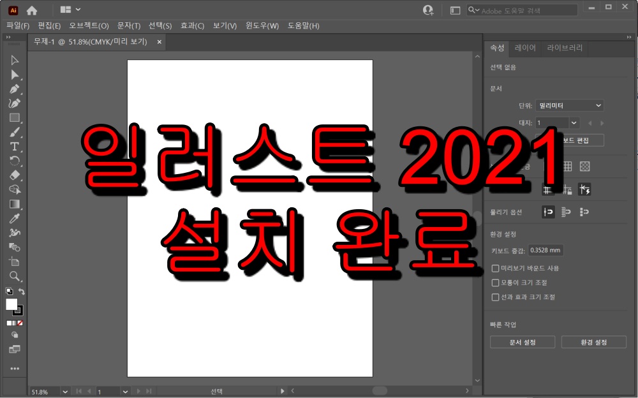Screen dimensions: 638x398
Task: Select the Pen tool in the toolbar
Action: click(14, 88)
